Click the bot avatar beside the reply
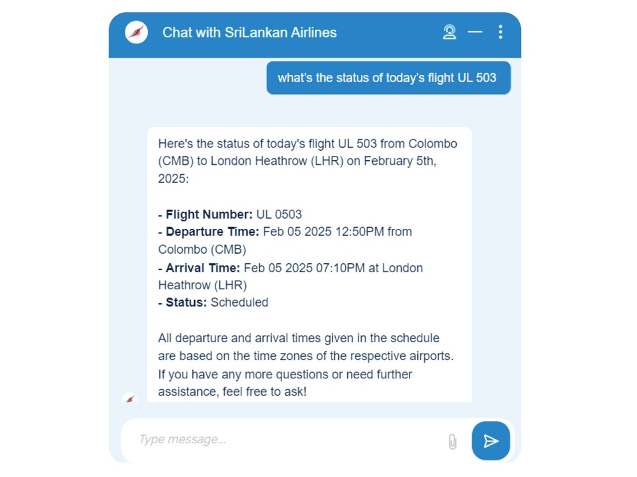This screenshot has height=477, width=637. coord(130,399)
